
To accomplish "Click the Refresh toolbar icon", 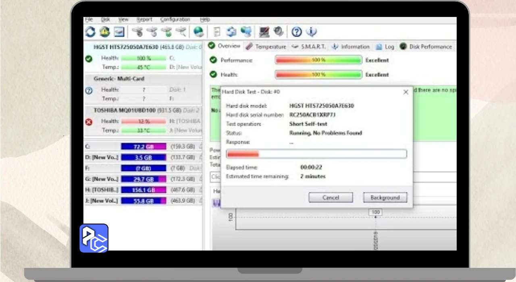I will click(x=90, y=31).
